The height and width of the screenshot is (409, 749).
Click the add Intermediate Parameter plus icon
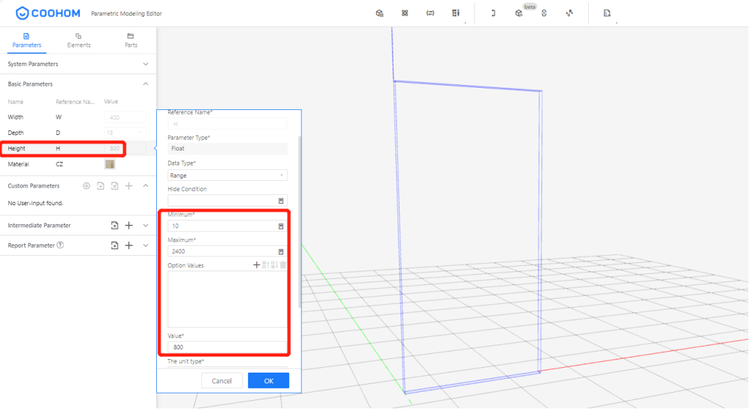pos(129,225)
